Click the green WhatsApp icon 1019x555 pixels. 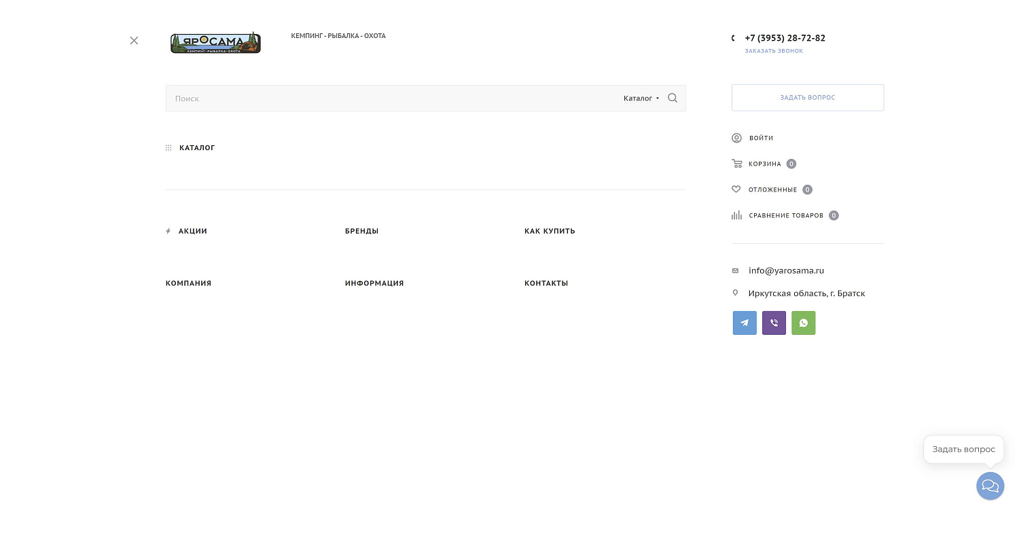(803, 323)
